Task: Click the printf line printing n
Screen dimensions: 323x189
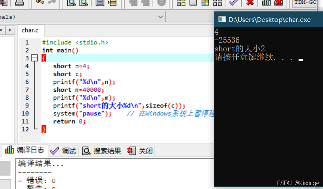Action: [84, 82]
